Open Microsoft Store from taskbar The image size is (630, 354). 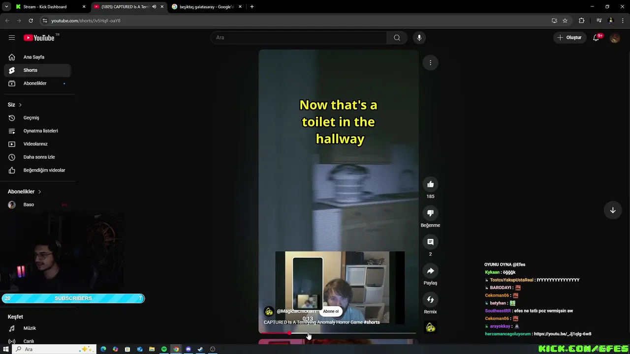tap(127, 349)
